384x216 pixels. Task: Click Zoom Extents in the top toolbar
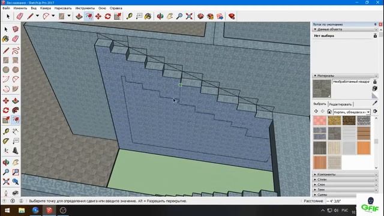pyautogui.click(x=189, y=16)
